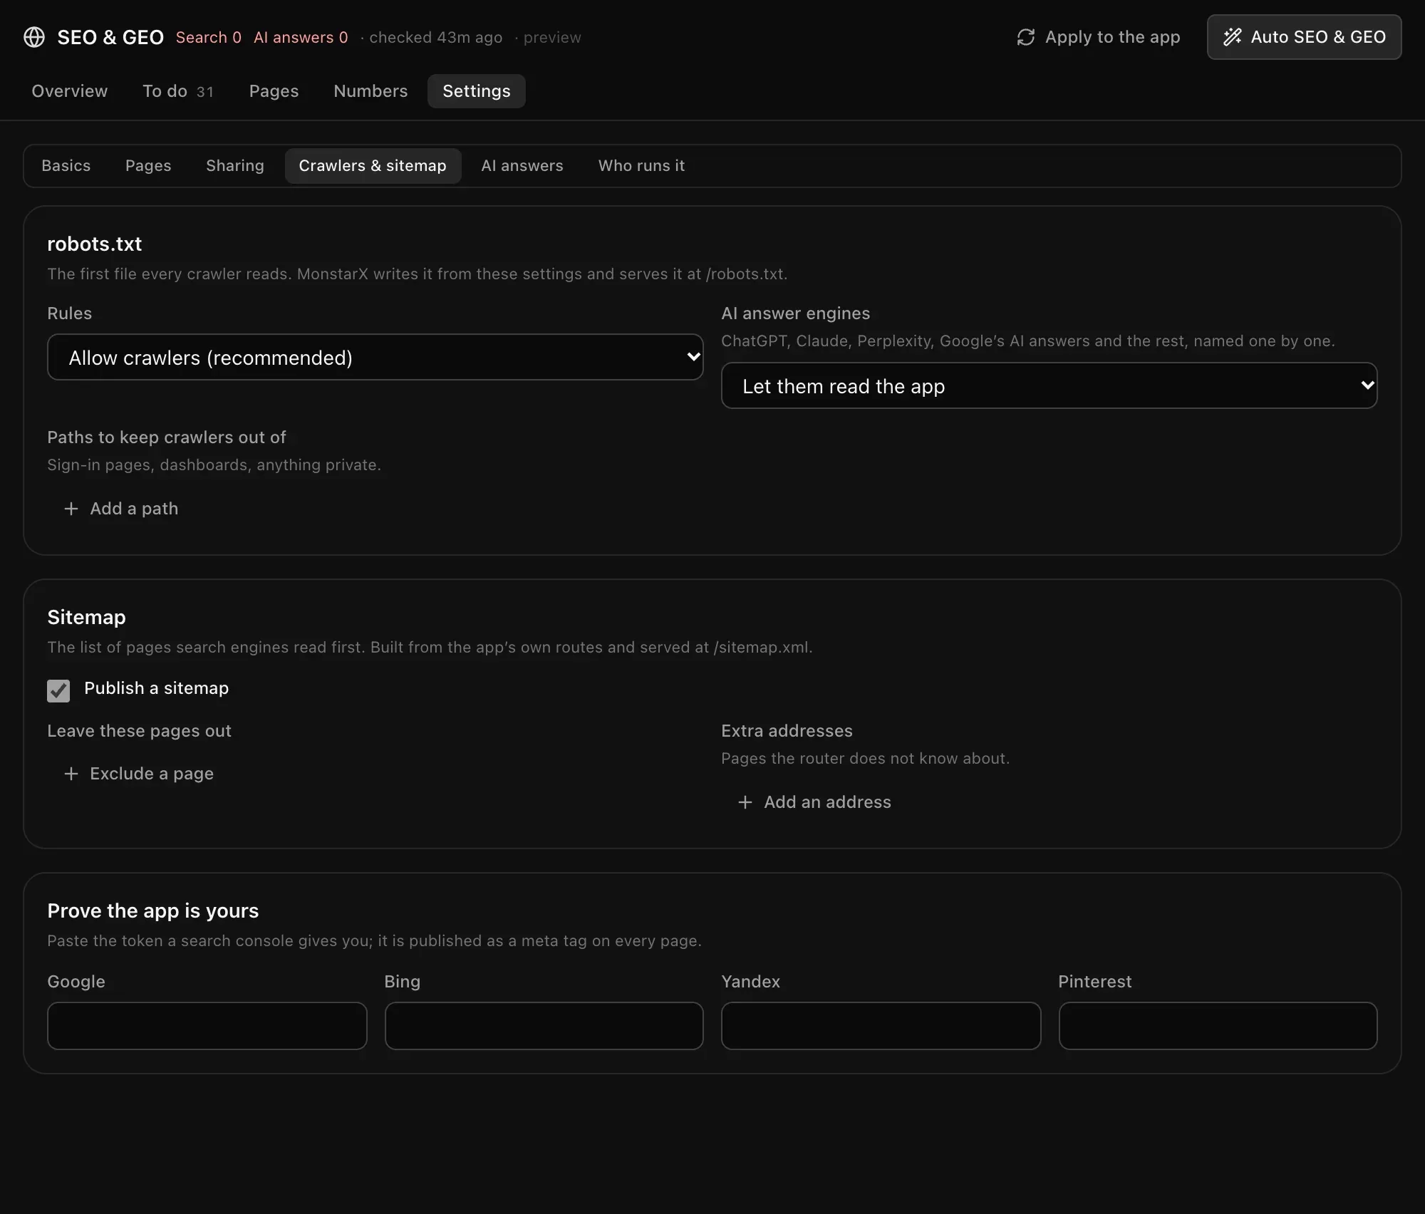1425x1214 pixels.
Task: Focus the Google verification token field
Action: [207, 1026]
